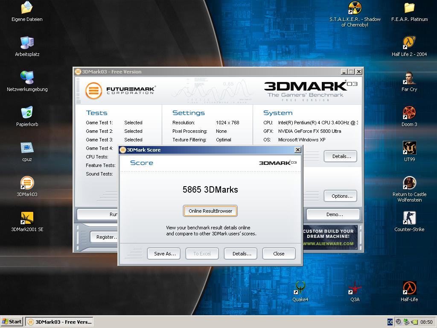Click the To Excel button
437x328 pixels.
click(202, 254)
